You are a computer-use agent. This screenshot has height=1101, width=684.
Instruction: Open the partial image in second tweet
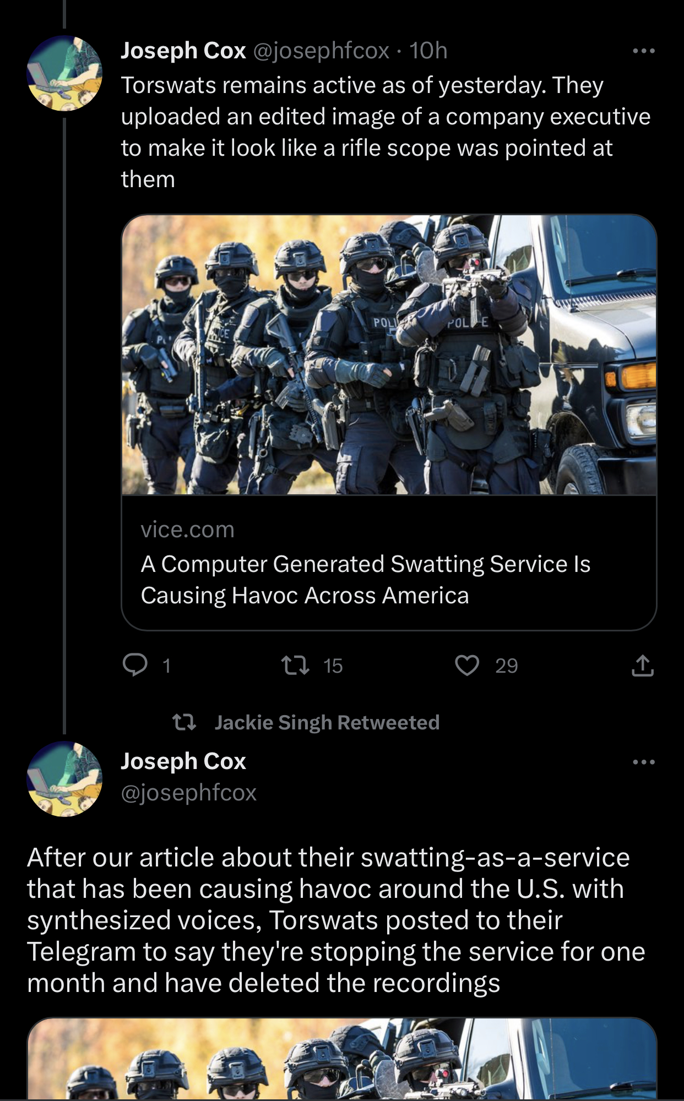pyautogui.click(x=342, y=1059)
